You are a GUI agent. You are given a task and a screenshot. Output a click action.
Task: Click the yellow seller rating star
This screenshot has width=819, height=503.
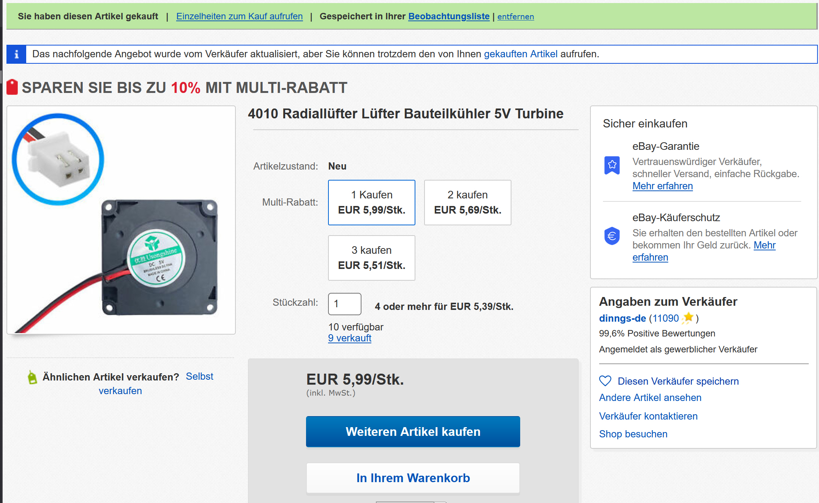coord(688,318)
